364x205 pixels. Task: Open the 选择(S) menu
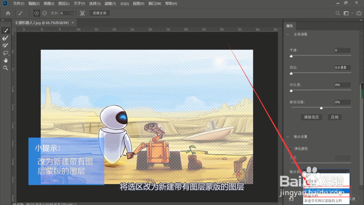click(95, 4)
